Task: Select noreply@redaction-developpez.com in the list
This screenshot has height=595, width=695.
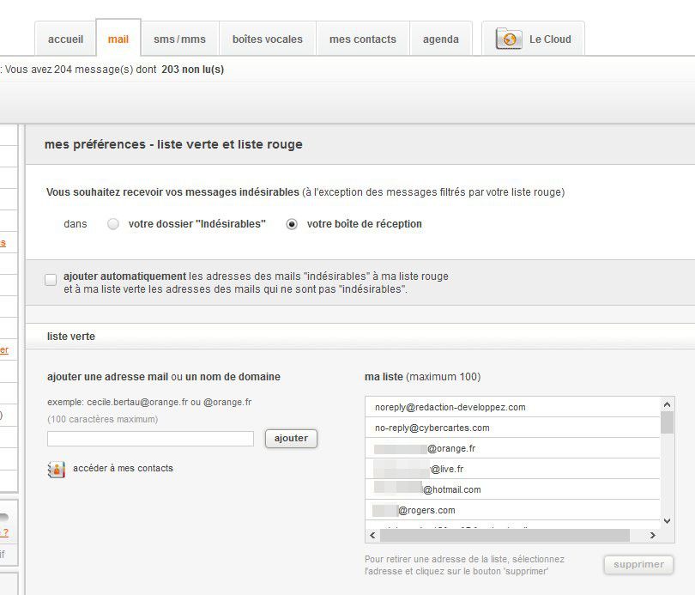Action: pyautogui.click(x=450, y=407)
